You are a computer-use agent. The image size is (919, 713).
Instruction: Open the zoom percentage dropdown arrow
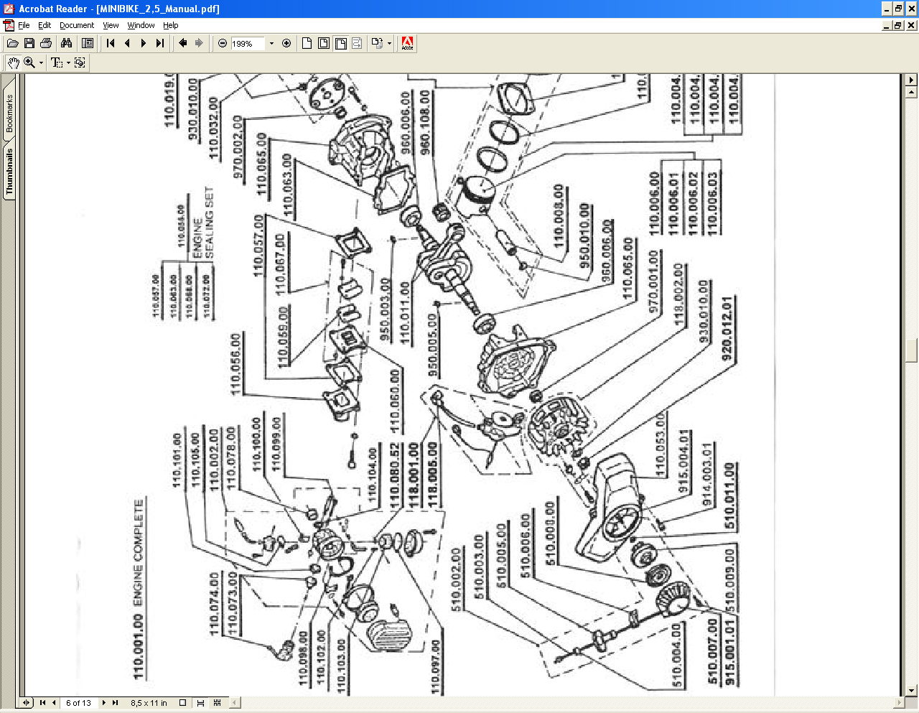(x=271, y=43)
